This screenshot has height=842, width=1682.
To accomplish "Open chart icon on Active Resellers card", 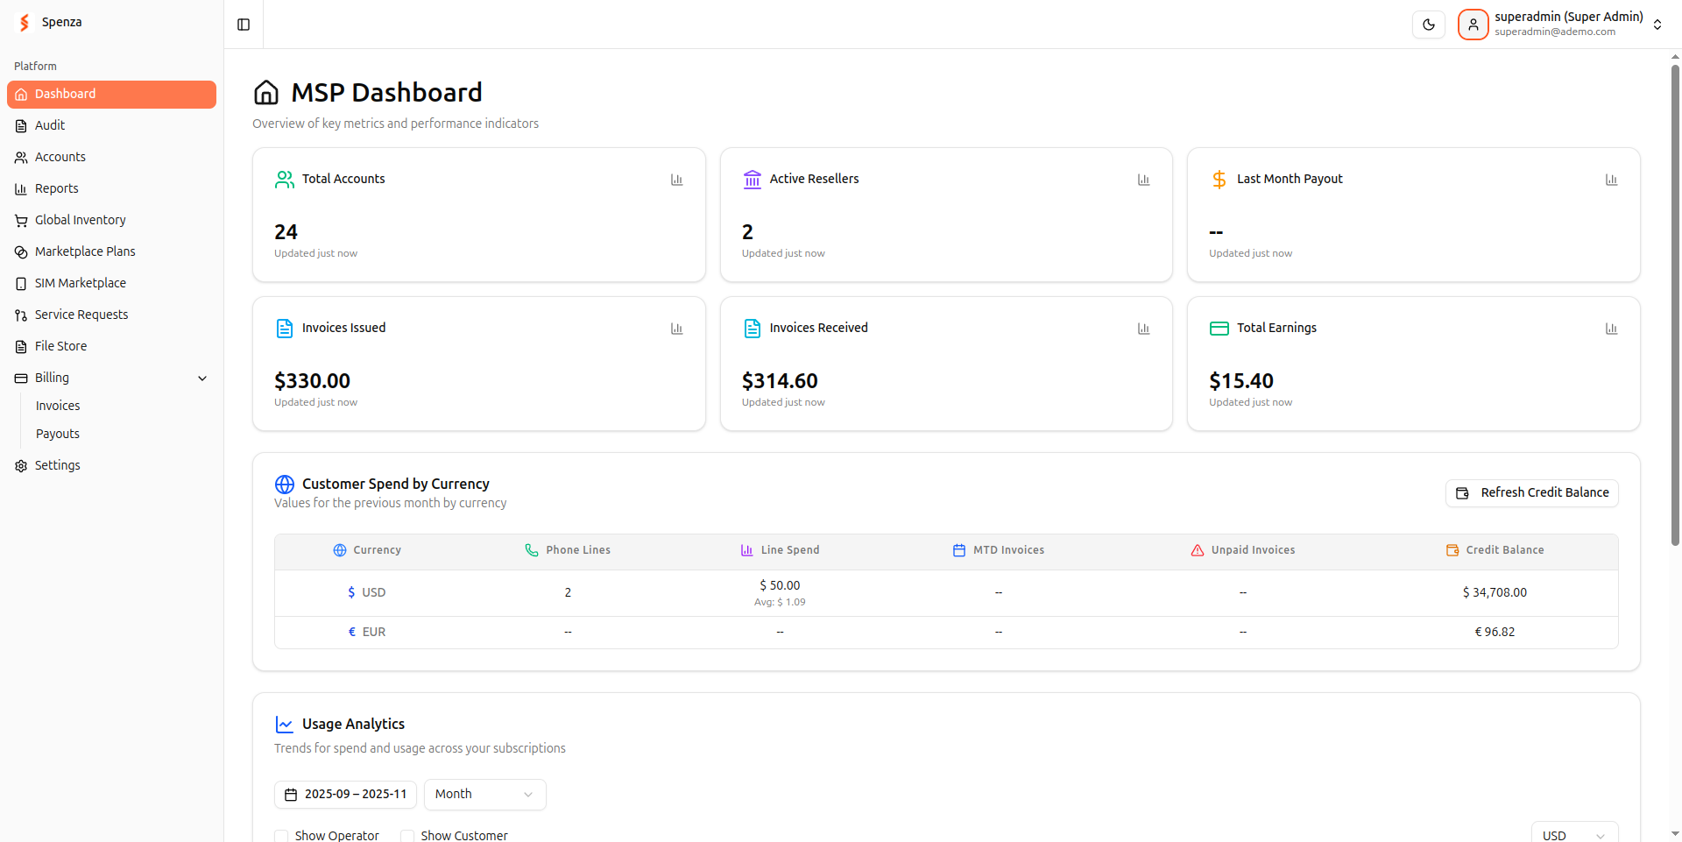I will 1143,180.
